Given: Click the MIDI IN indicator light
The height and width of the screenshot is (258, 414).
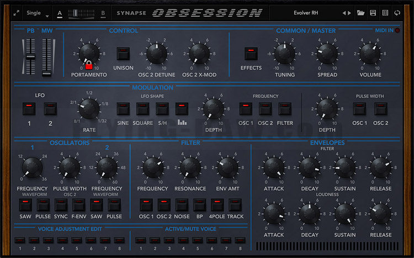Looking at the screenshot, I should coord(397,30).
